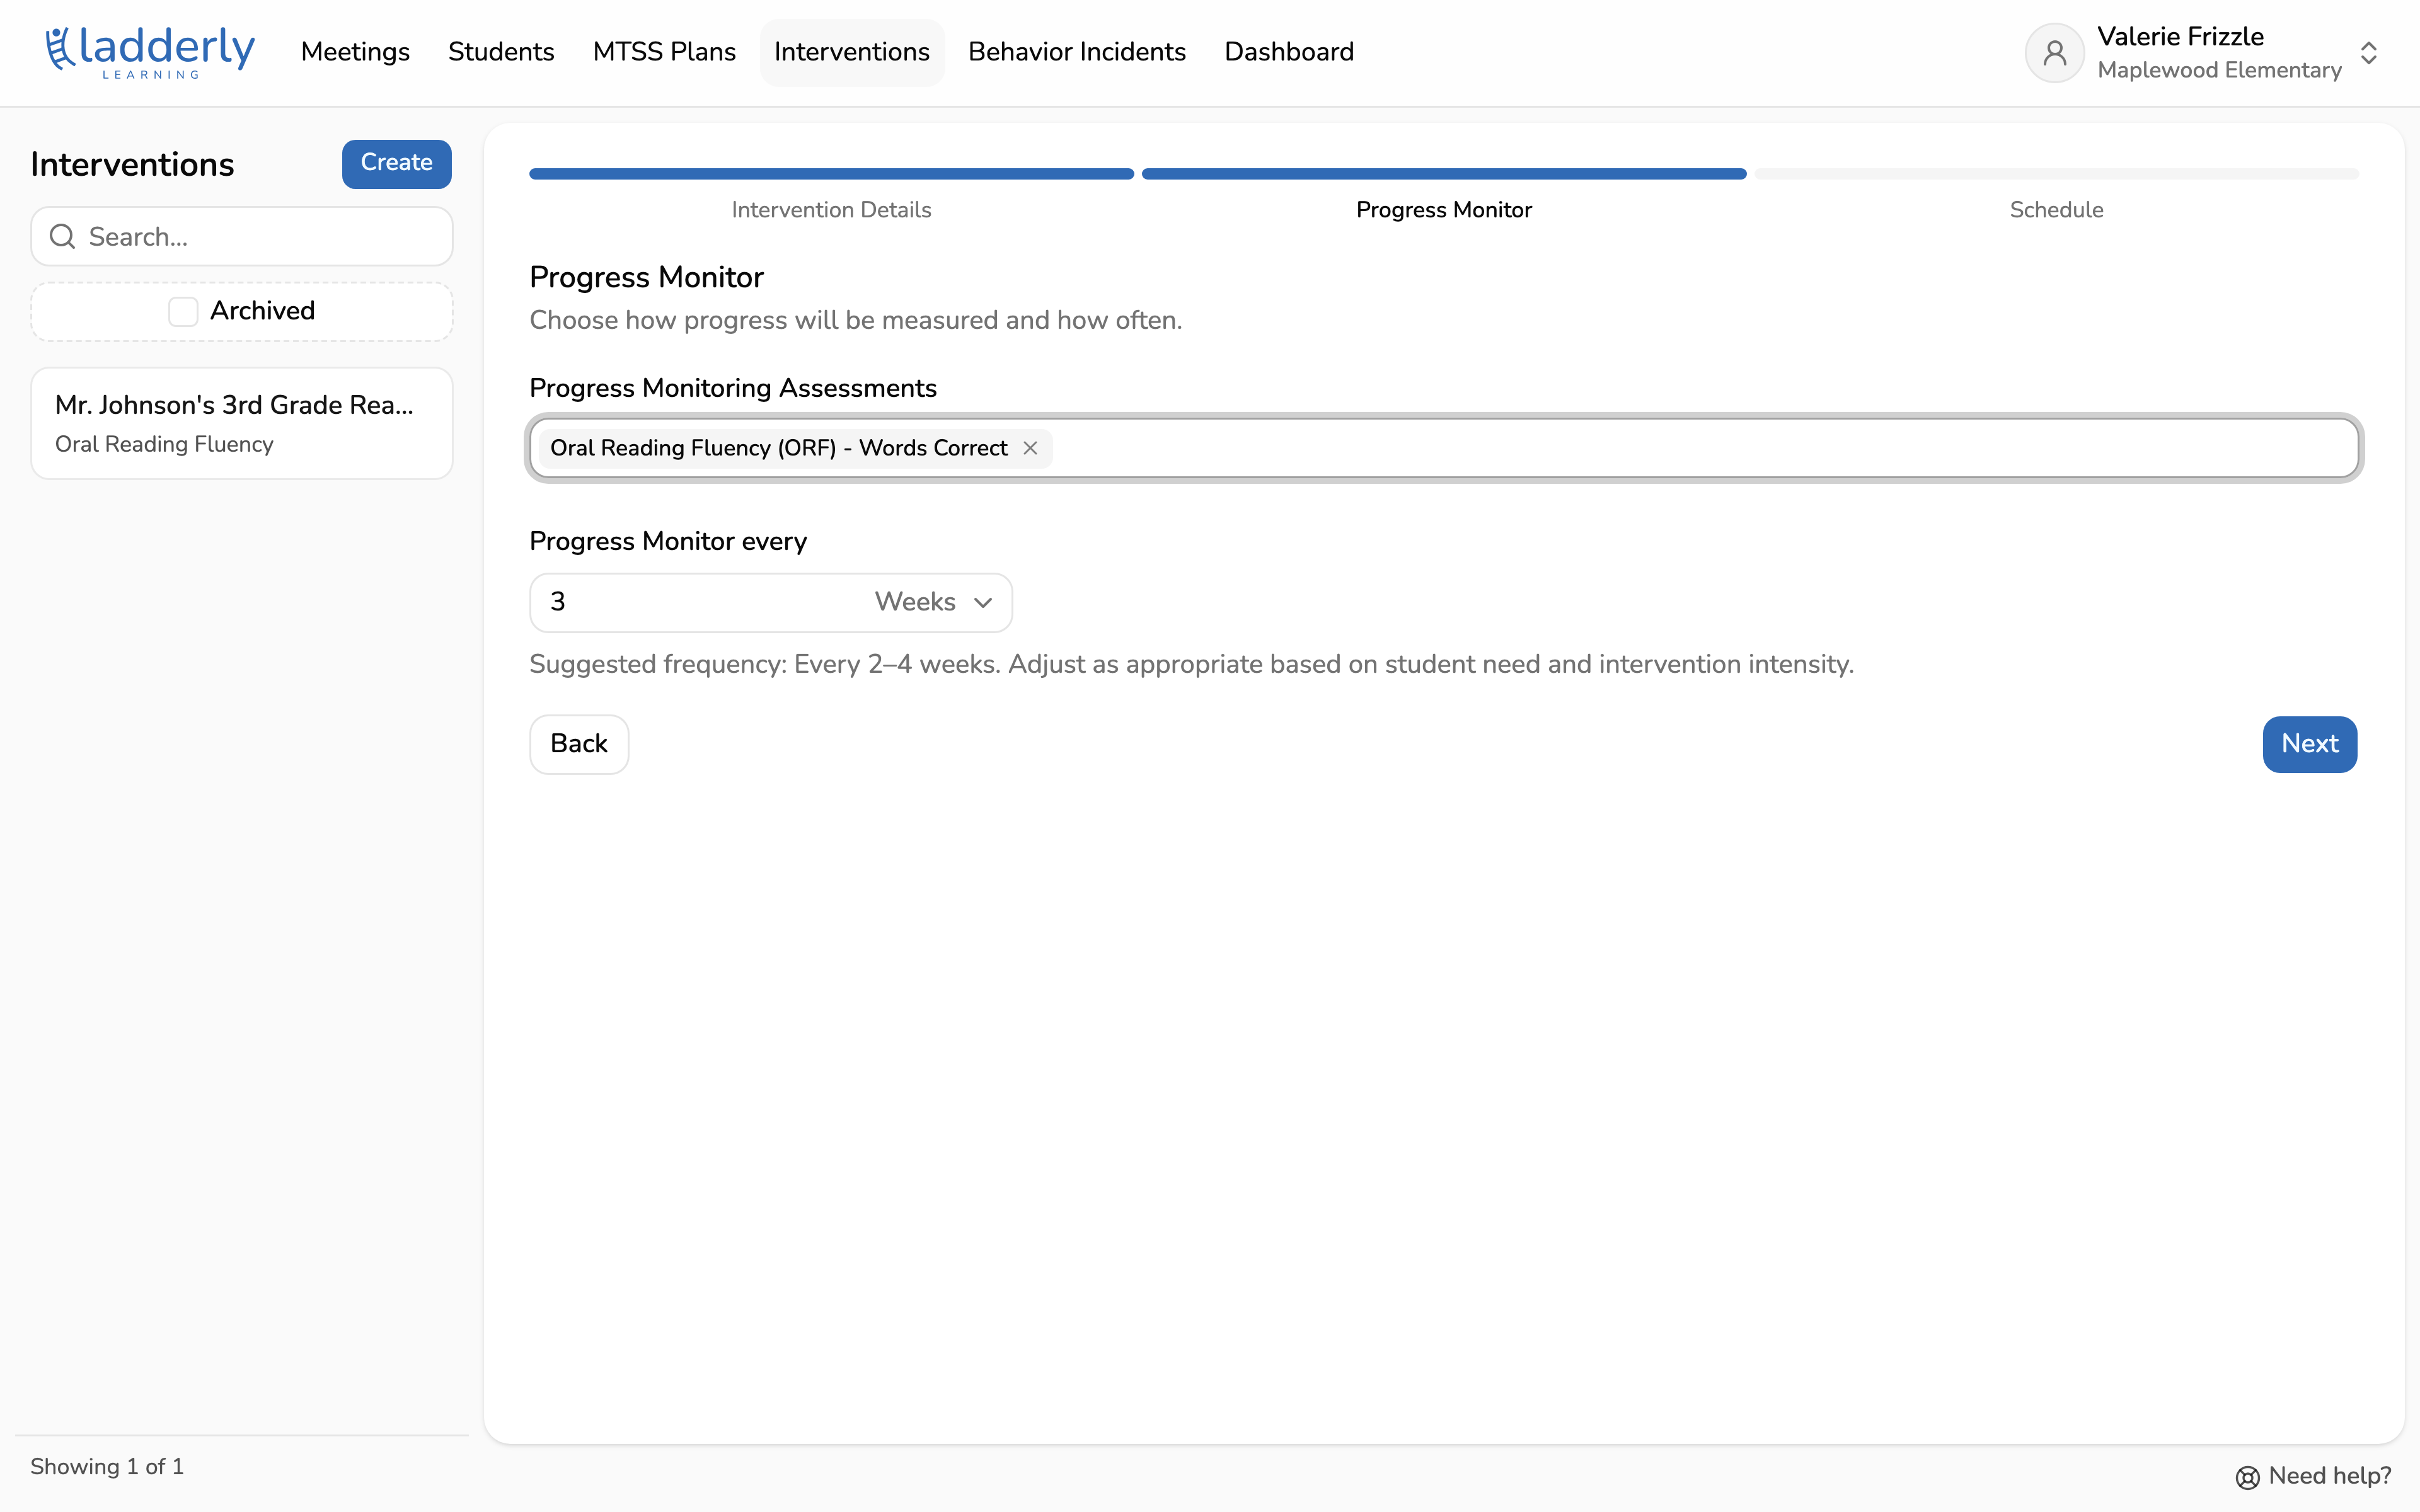Viewport: 2420px width, 1512px height.
Task: Toggle the Archived checkbox
Action: pos(183,312)
